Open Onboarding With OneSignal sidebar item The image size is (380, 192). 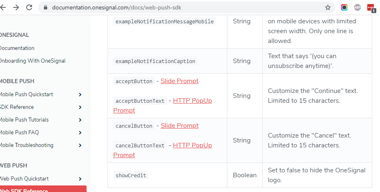tap(32, 61)
